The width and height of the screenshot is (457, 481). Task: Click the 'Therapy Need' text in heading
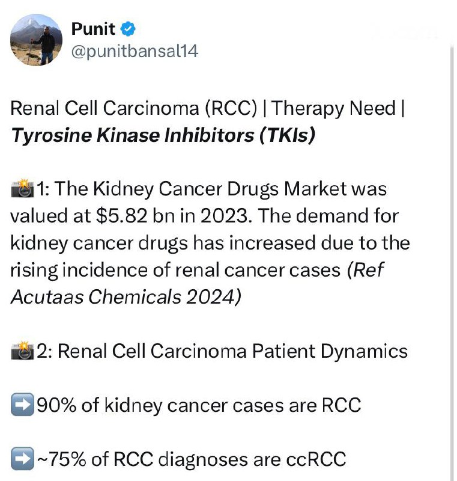[331, 109]
